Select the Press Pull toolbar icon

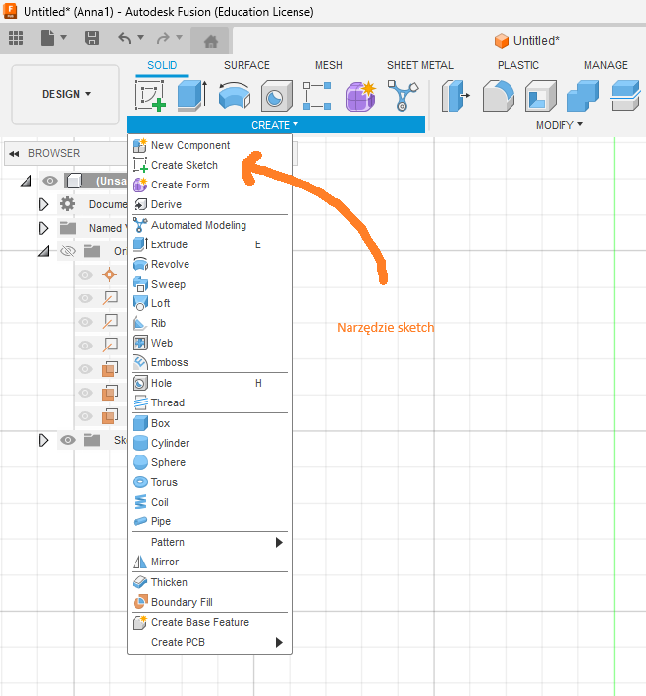pyautogui.click(x=456, y=95)
